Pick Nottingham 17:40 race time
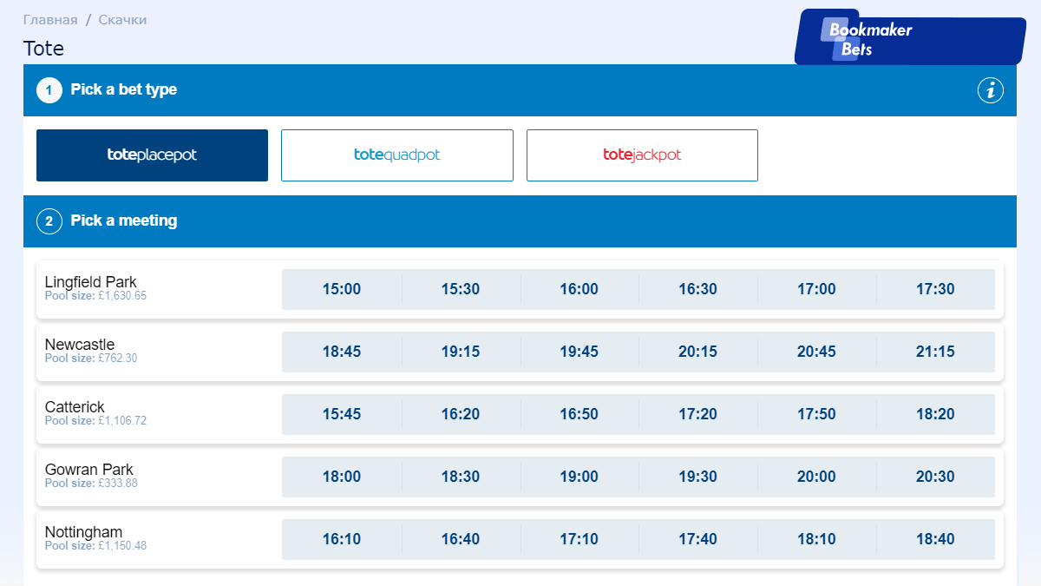This screenshot has width=1041, height=586. (x=697, y=539)
